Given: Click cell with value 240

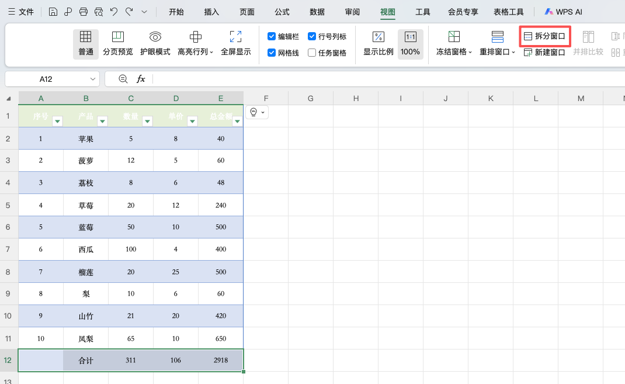Looking at the screenshot, I should pyautogui.click(x=220, y=205).
